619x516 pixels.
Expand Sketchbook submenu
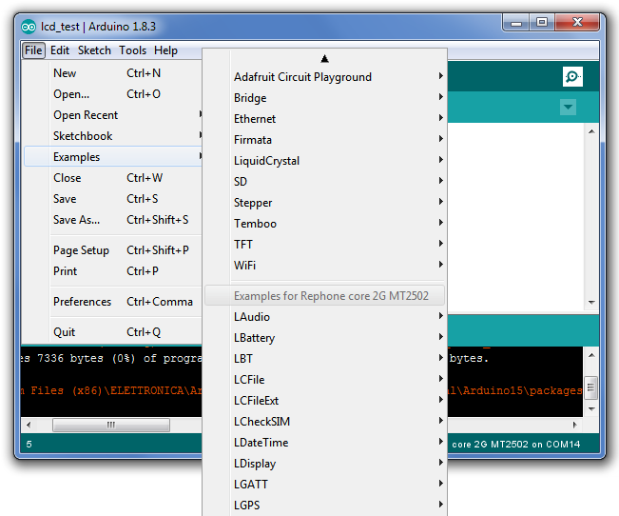tap(113, 136)
